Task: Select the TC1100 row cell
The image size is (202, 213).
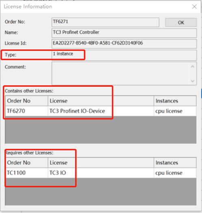Action: point(26,173)
